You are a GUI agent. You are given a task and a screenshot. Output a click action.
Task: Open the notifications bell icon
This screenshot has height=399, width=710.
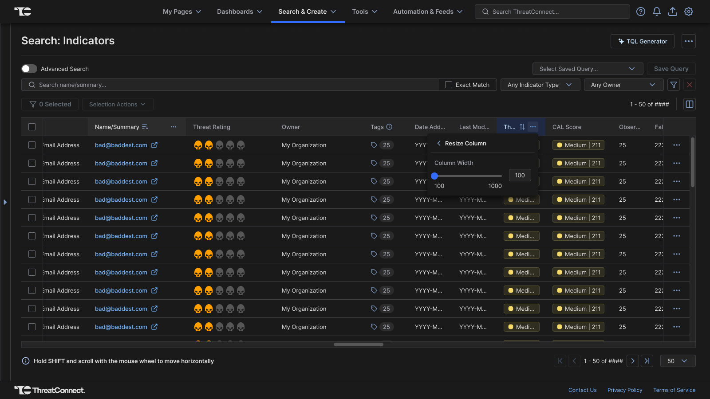click(656, 12)
